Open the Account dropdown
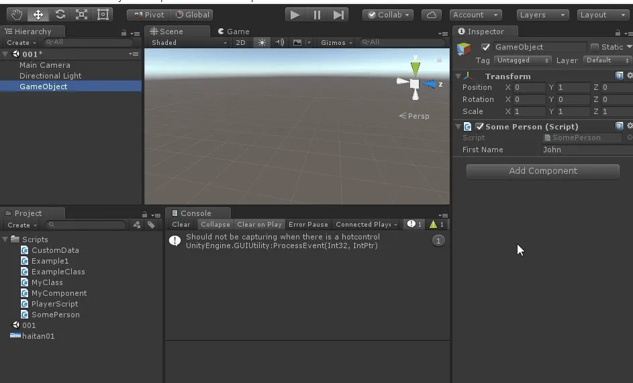The height and width of the screenshot is (383, 633). click(475, 15)
